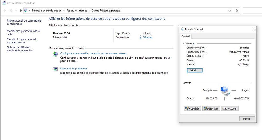Click the Propriétés button

coord(193,108)
